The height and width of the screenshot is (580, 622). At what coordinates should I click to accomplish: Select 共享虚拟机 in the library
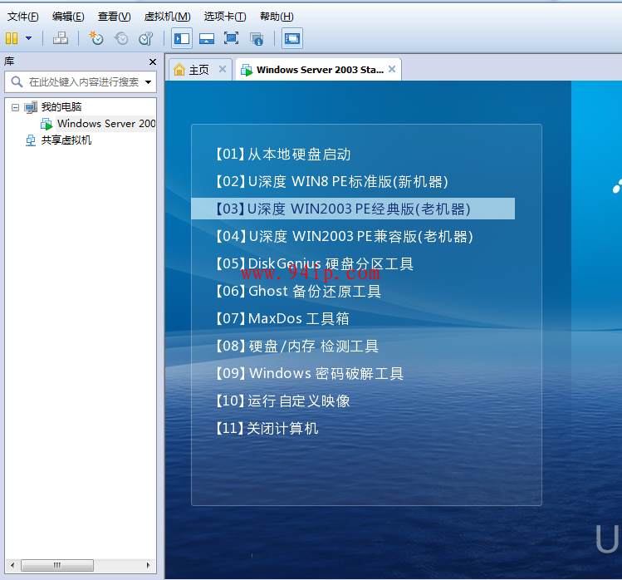pyautogui.click(x=66, y=140)
